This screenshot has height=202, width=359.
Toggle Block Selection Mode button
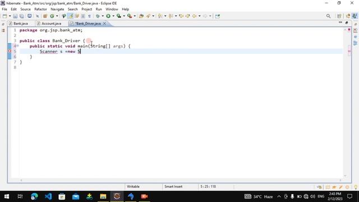pyautogui.click(x=83, y=16)
